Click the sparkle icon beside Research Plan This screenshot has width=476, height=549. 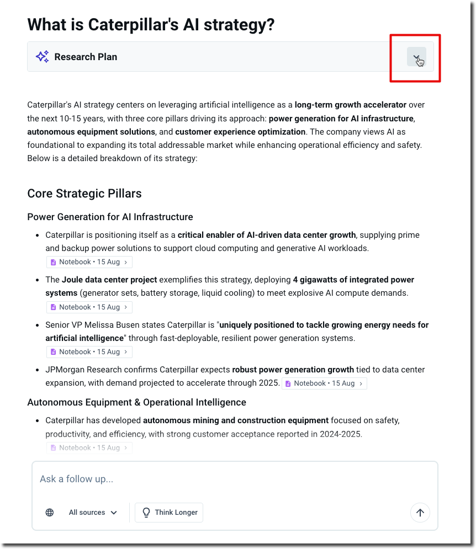coord(42,57)
